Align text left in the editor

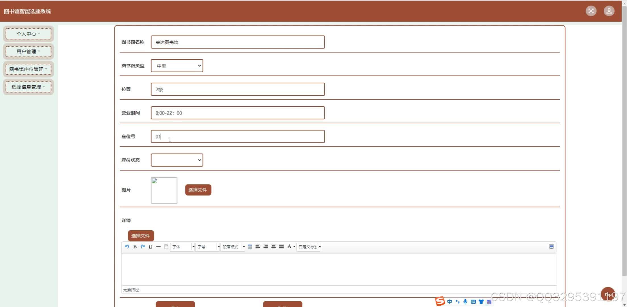point(258,246)
